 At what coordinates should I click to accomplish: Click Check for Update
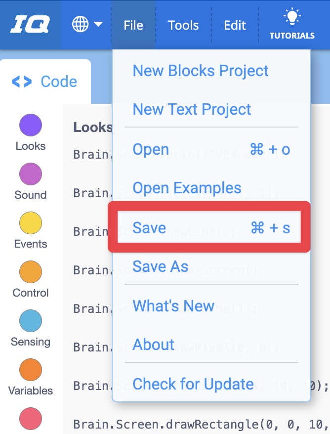coord(193,384)
